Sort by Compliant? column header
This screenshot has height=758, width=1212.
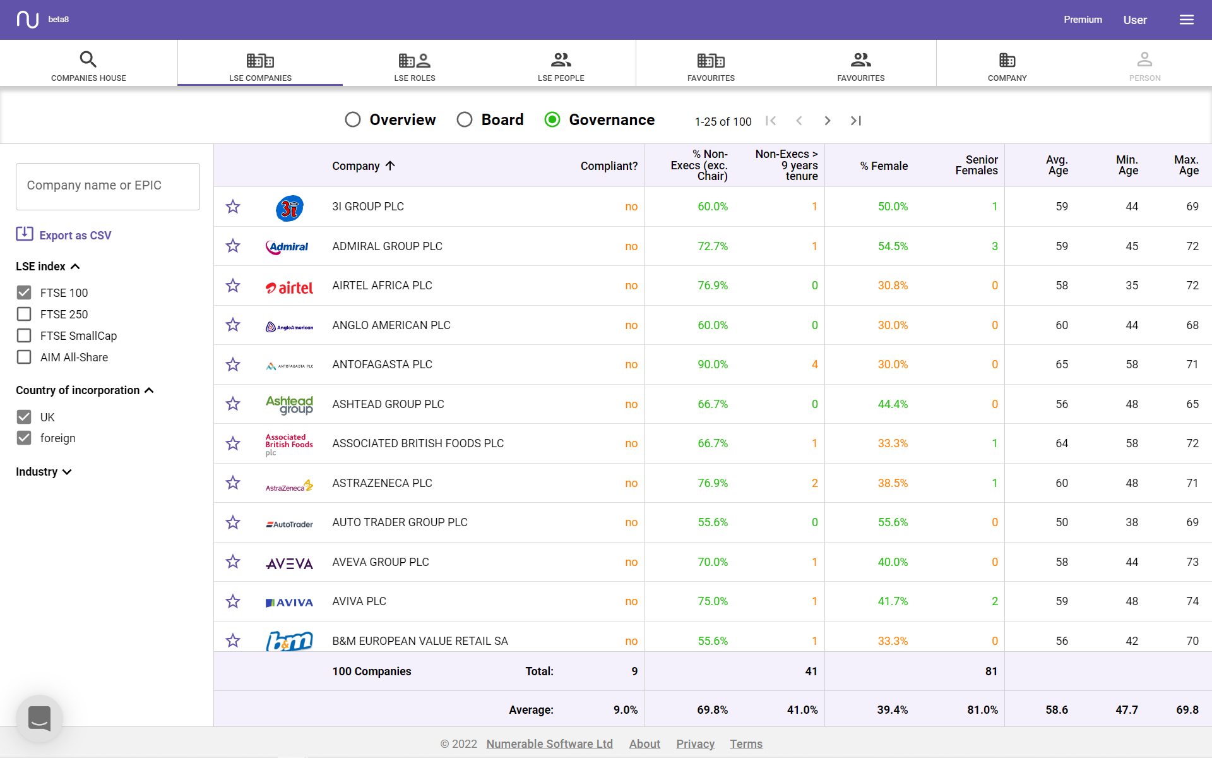(609, 165)
